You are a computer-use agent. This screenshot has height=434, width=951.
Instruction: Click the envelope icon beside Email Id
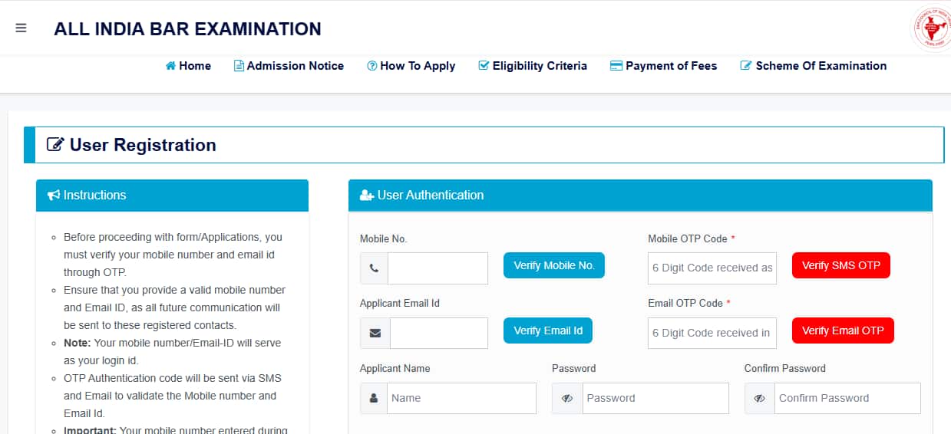click(375, 334)
